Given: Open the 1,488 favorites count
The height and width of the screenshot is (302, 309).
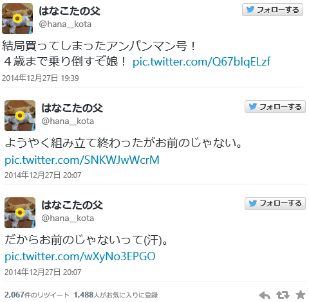Looking at the screenshot, I should [116, 295].
